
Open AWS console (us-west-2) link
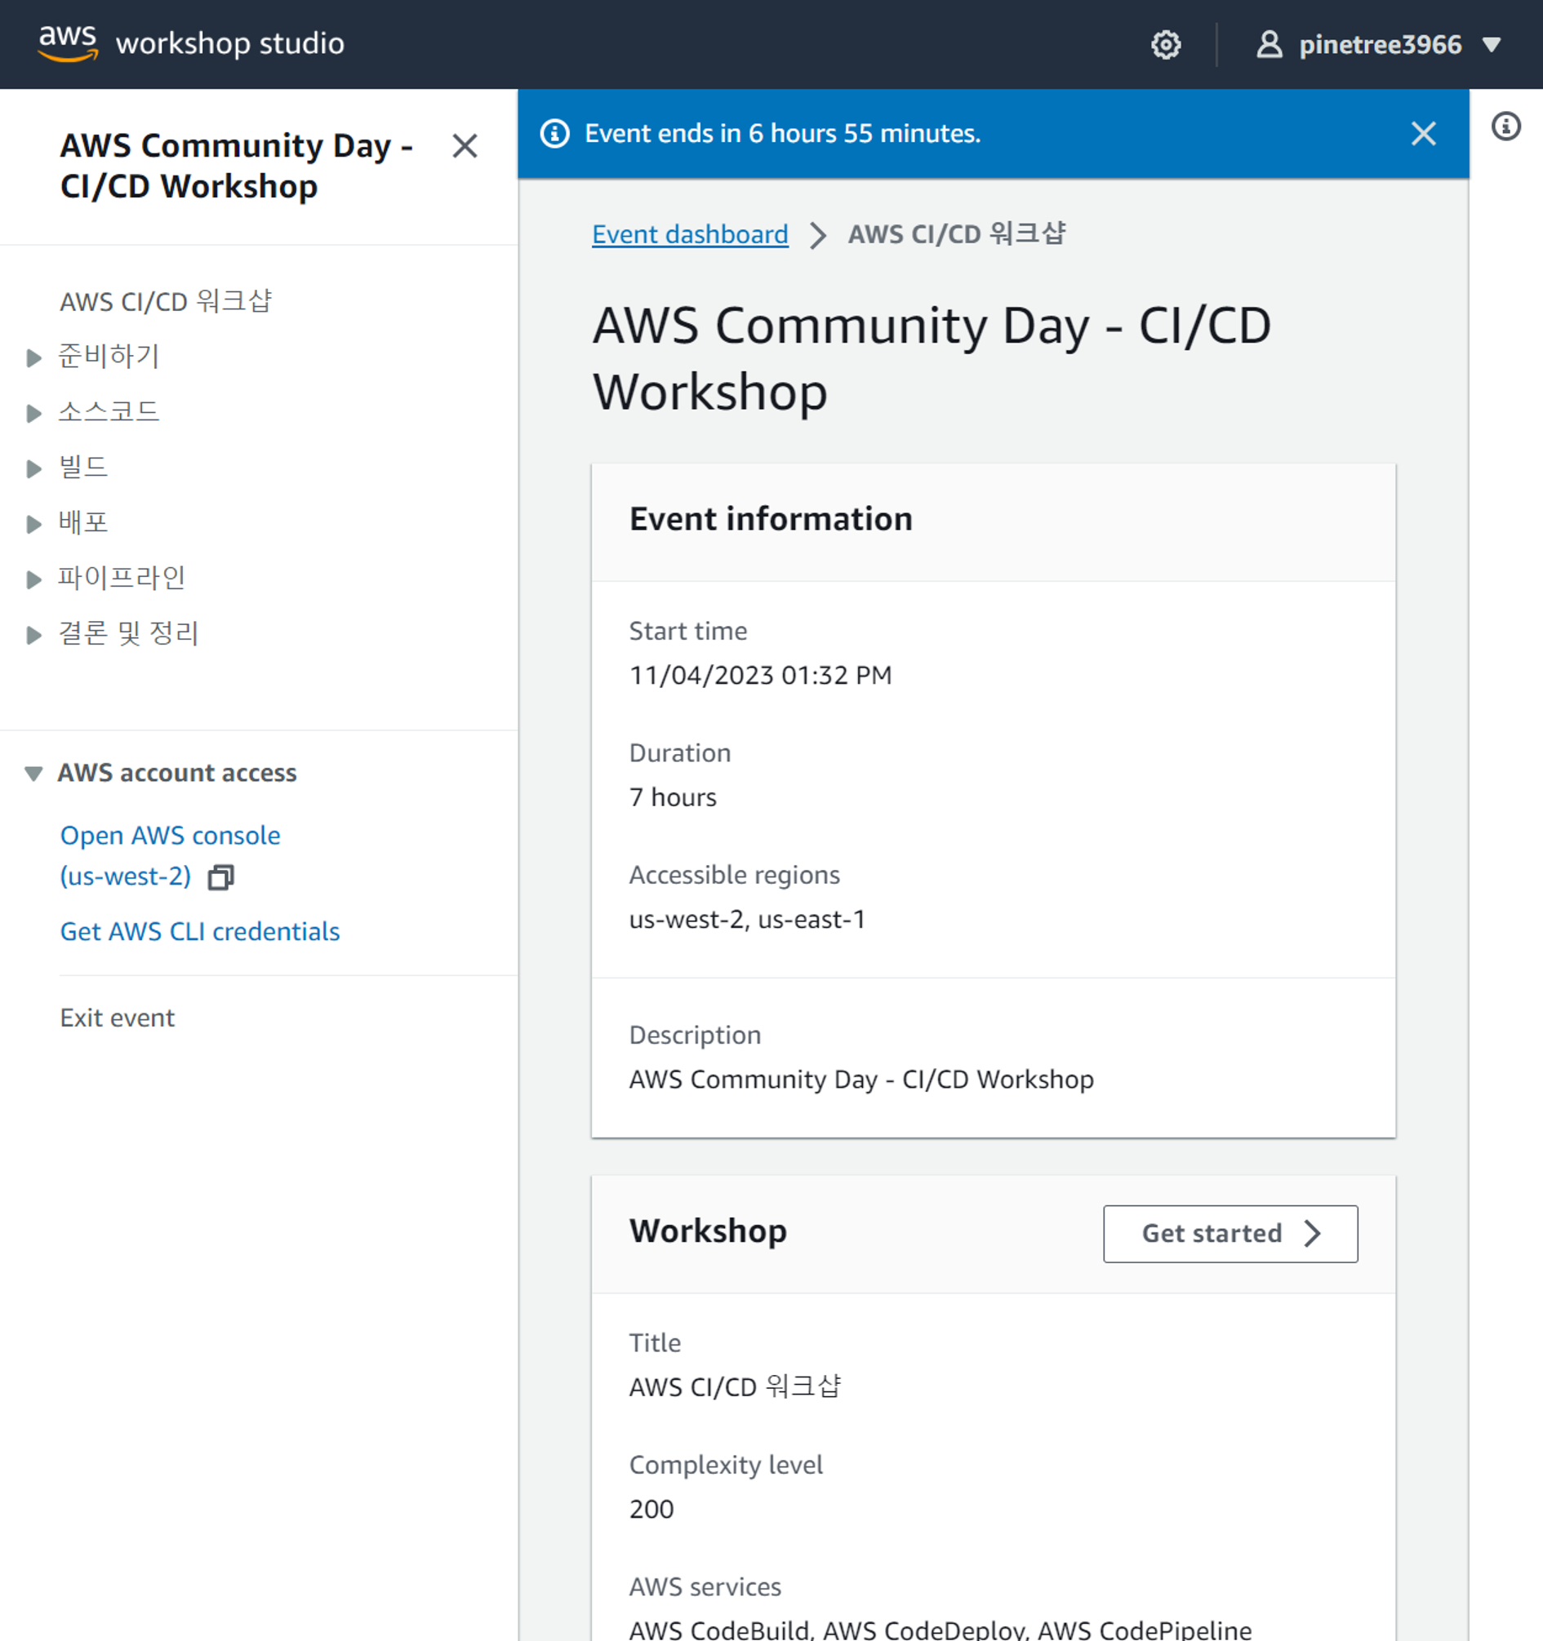(170, 855)
